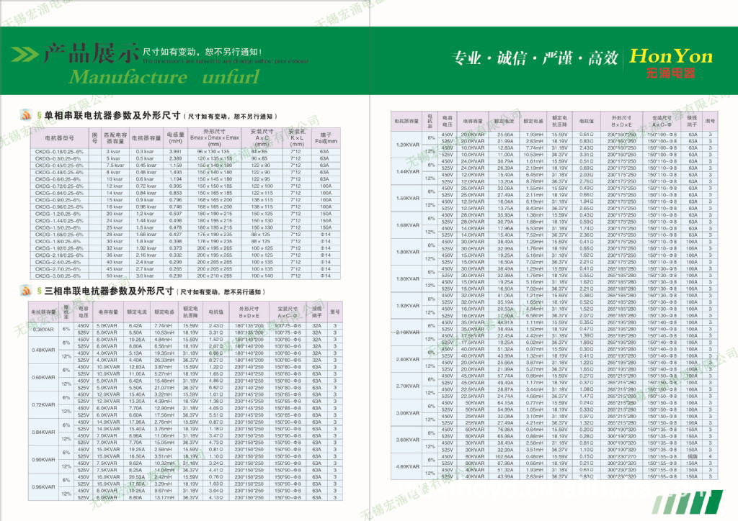Click the 0.96KVAR capacity cell
This screenshot has height=521, width=738.
pyautogui.click(x=43, y=486)
